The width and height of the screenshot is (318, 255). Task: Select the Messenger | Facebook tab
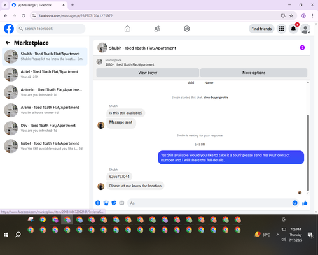(39, 5)
